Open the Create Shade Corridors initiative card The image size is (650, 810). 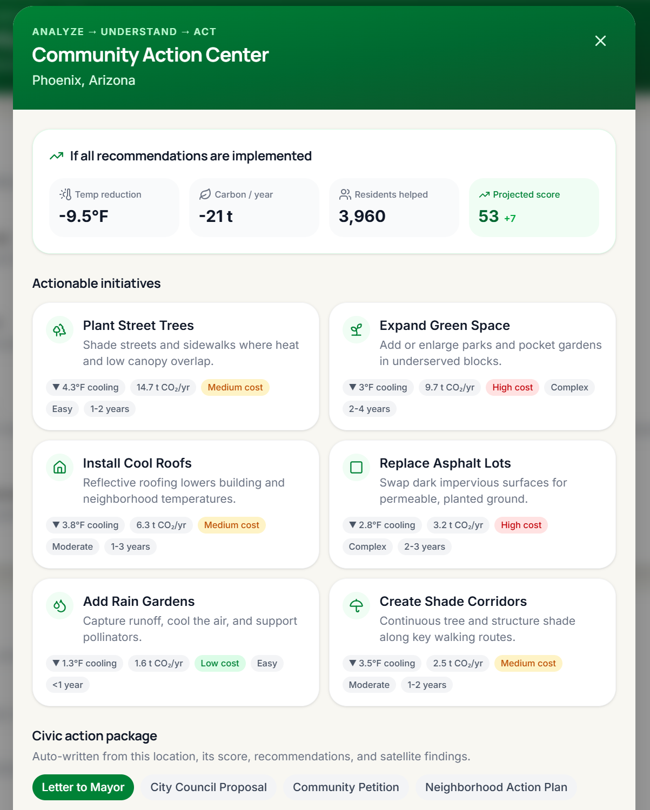[472, 643]
